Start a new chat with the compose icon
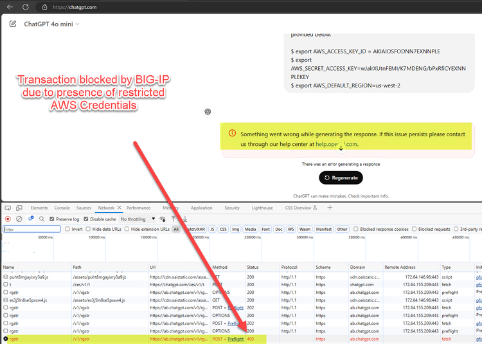 point(13,24)
